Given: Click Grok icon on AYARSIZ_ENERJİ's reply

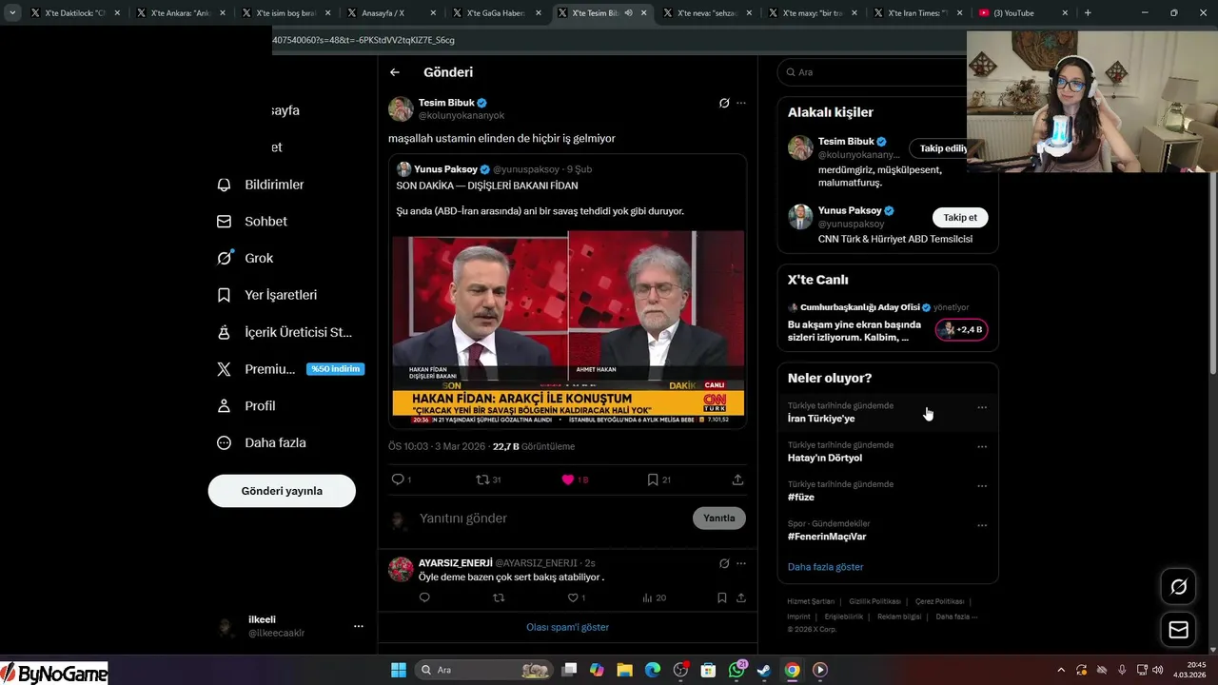Looking at the screenshot, I should coord(724,563).
